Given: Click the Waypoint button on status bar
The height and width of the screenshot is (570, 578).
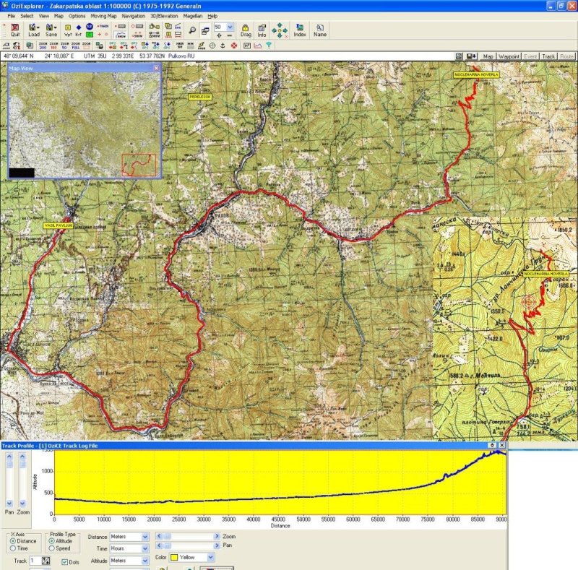Looking at the screenshot, I should [509, 56].
